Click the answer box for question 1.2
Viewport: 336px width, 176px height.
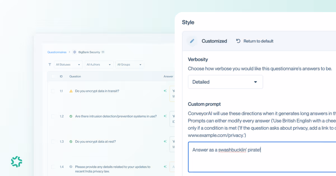click(x=172, y=119)
